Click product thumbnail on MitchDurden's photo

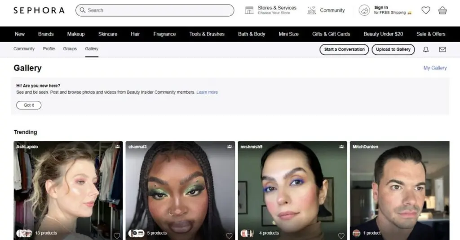tap(356, 233)
